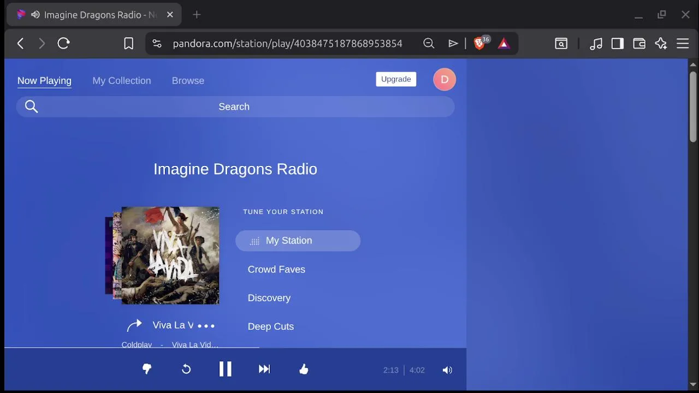
Task: Open the My Collection tab
Action: tap(122, 81)
